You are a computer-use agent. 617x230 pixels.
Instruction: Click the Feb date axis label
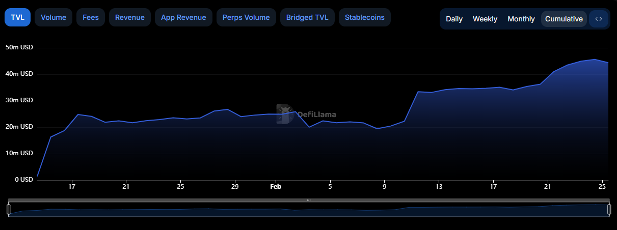coord(276,187)
